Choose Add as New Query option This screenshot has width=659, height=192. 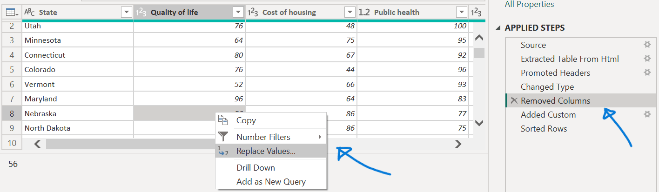click(x=271, y=182)
